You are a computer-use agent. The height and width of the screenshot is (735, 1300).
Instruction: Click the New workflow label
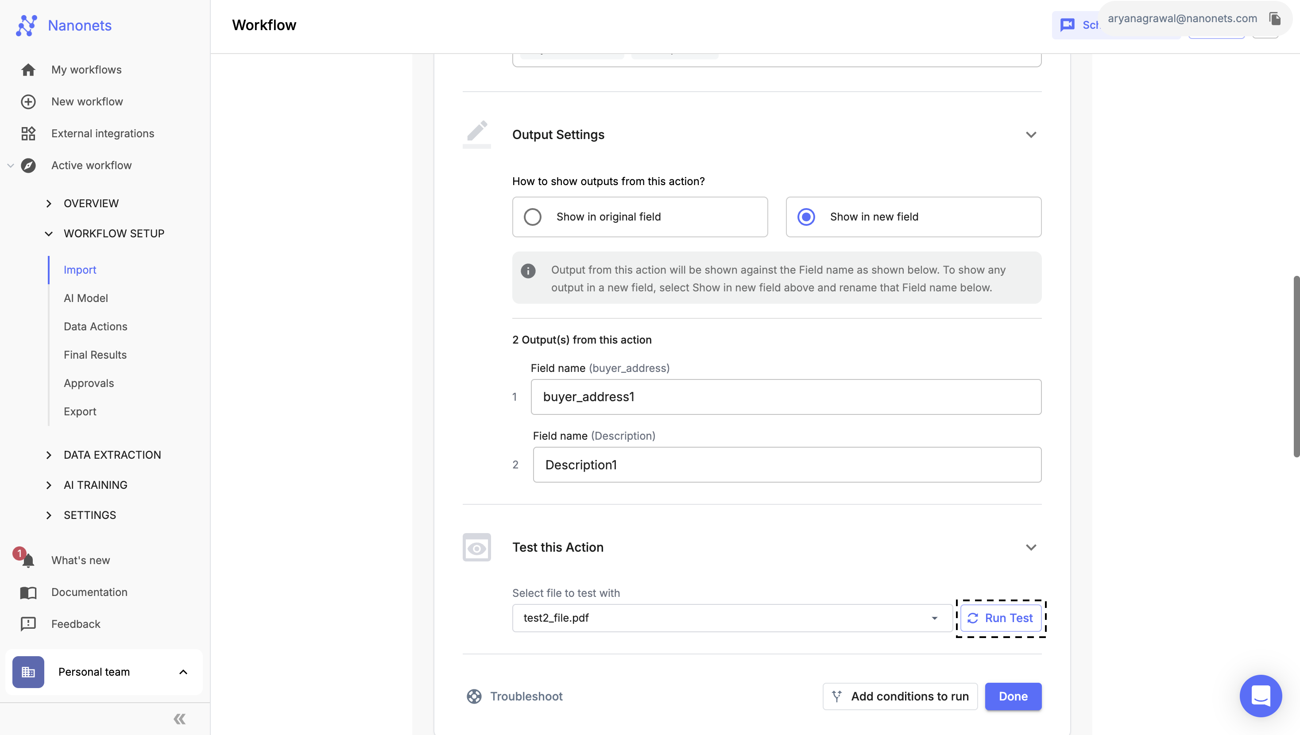87,101
